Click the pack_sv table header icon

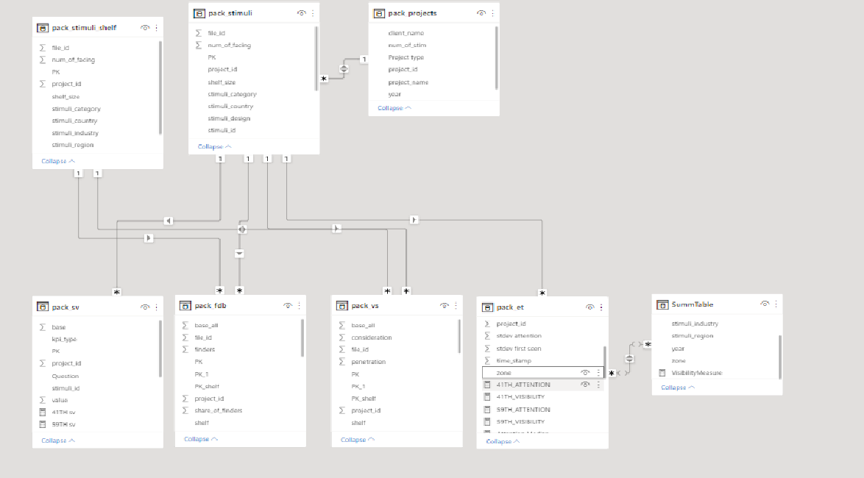(43, 307)
